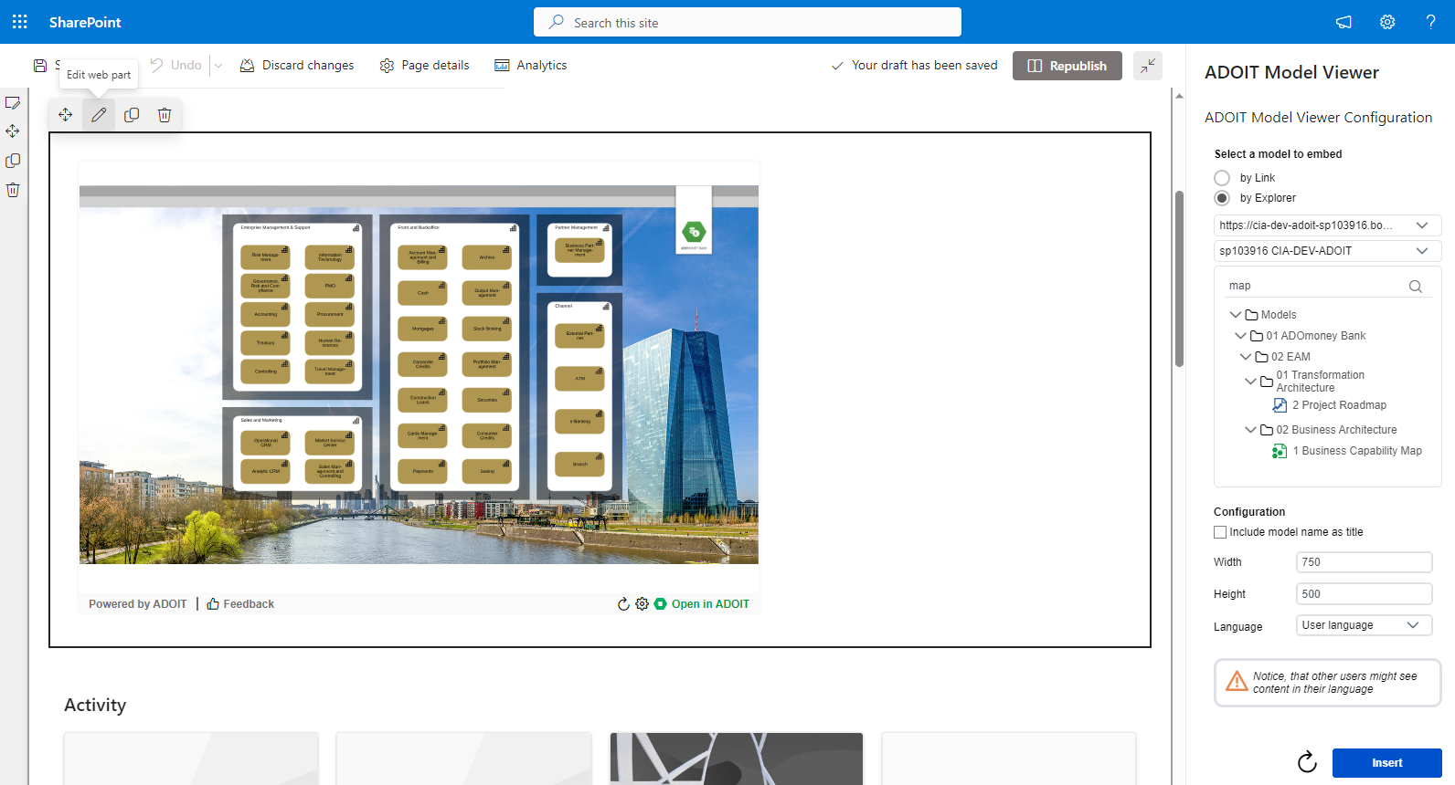Toggle 'Include model name as title' checkbox
Image resolution: width=1455 pixels, height=785 pixels.
tap(1220, 532)
